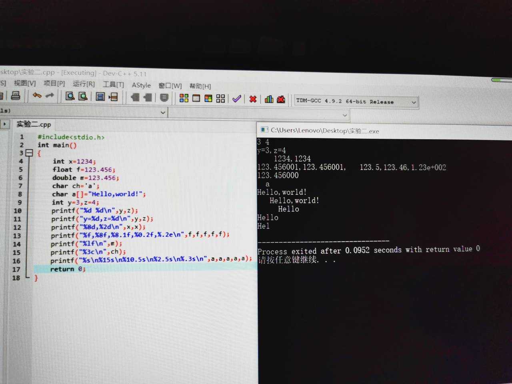Click line number 10 in the gutter
The width and height of the screenshot is (512, 384).
pyautogui.click(x=18, y=211)
